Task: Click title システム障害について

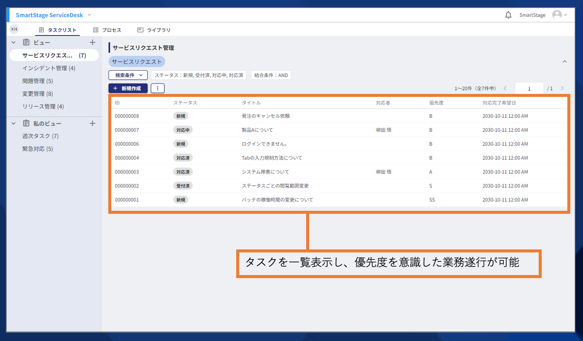Action: 266,172
